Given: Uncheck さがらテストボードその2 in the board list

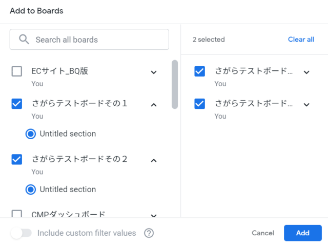Looking at the screenshot, I should [x=17, y=159].
